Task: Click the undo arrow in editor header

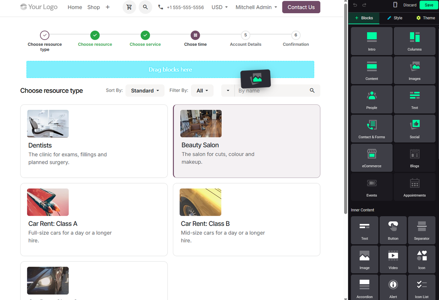Action: (355, 5)
